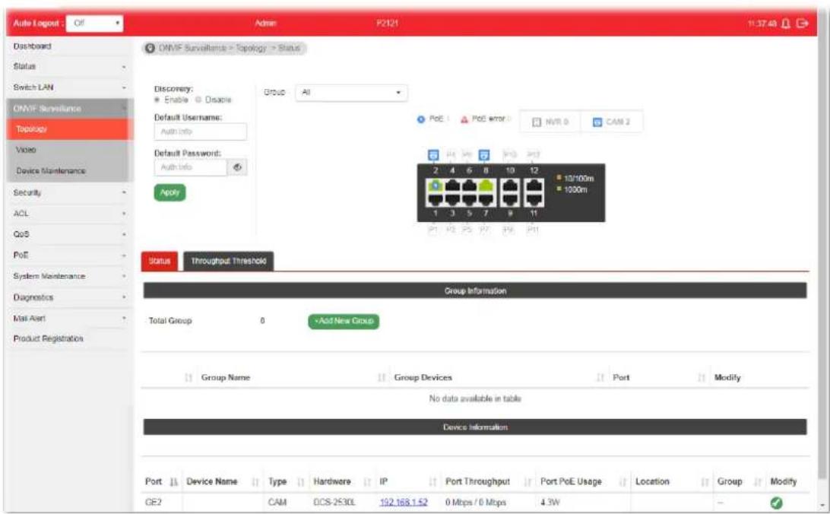Click the CAM 2 counter box
Viewport: 830px width, 514px height.
(611, 122)
